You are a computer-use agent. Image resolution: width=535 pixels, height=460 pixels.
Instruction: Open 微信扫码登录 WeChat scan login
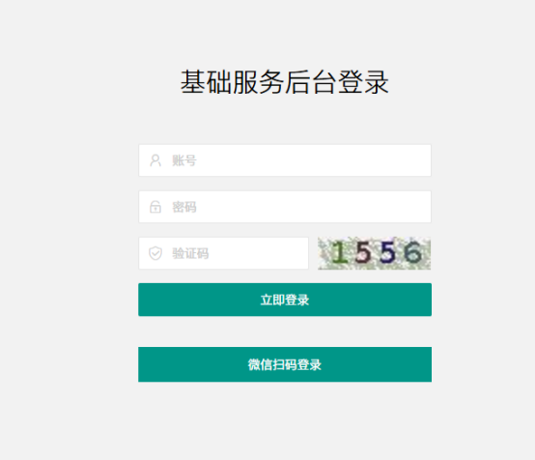[285, 364]
